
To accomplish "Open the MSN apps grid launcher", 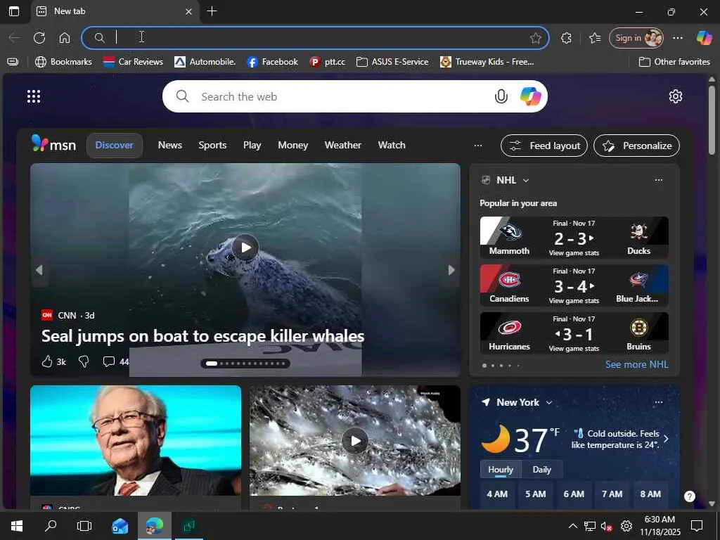I will point(34,96).
